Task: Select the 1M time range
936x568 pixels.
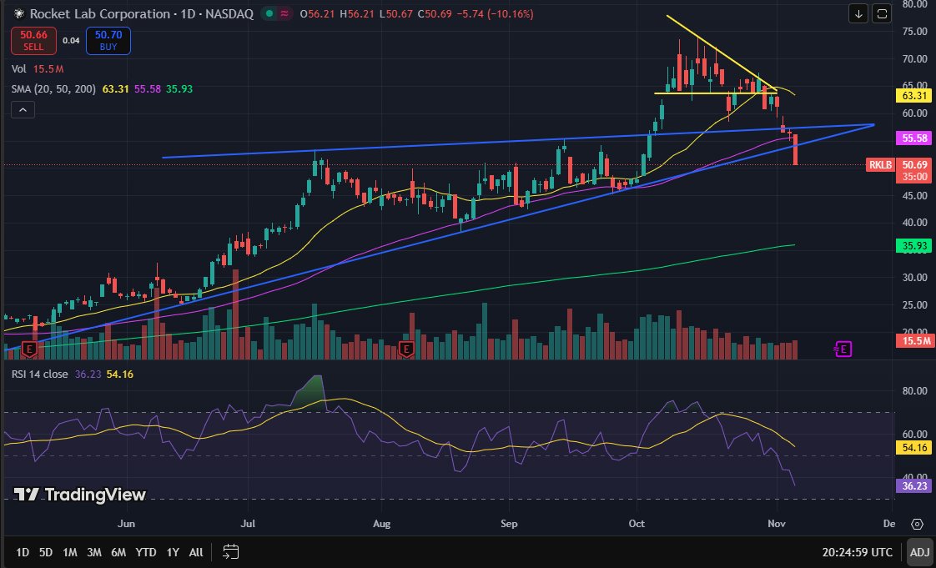Action: pyautogui.click(x=70, y=552)
